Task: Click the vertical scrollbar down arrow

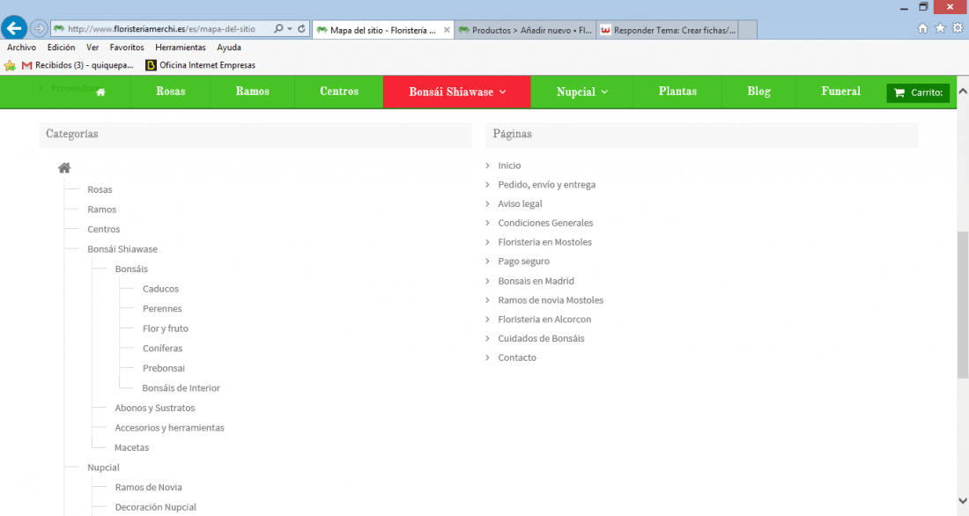Action: [x=963, y=500]
